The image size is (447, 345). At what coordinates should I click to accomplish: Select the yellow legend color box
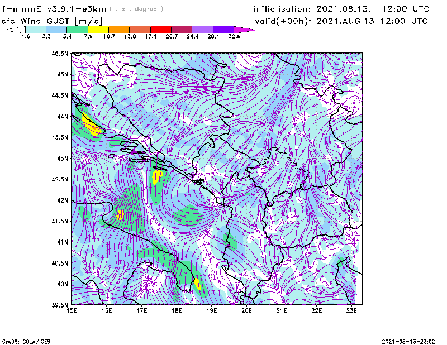pyautogui.click(x=98, y=30)
